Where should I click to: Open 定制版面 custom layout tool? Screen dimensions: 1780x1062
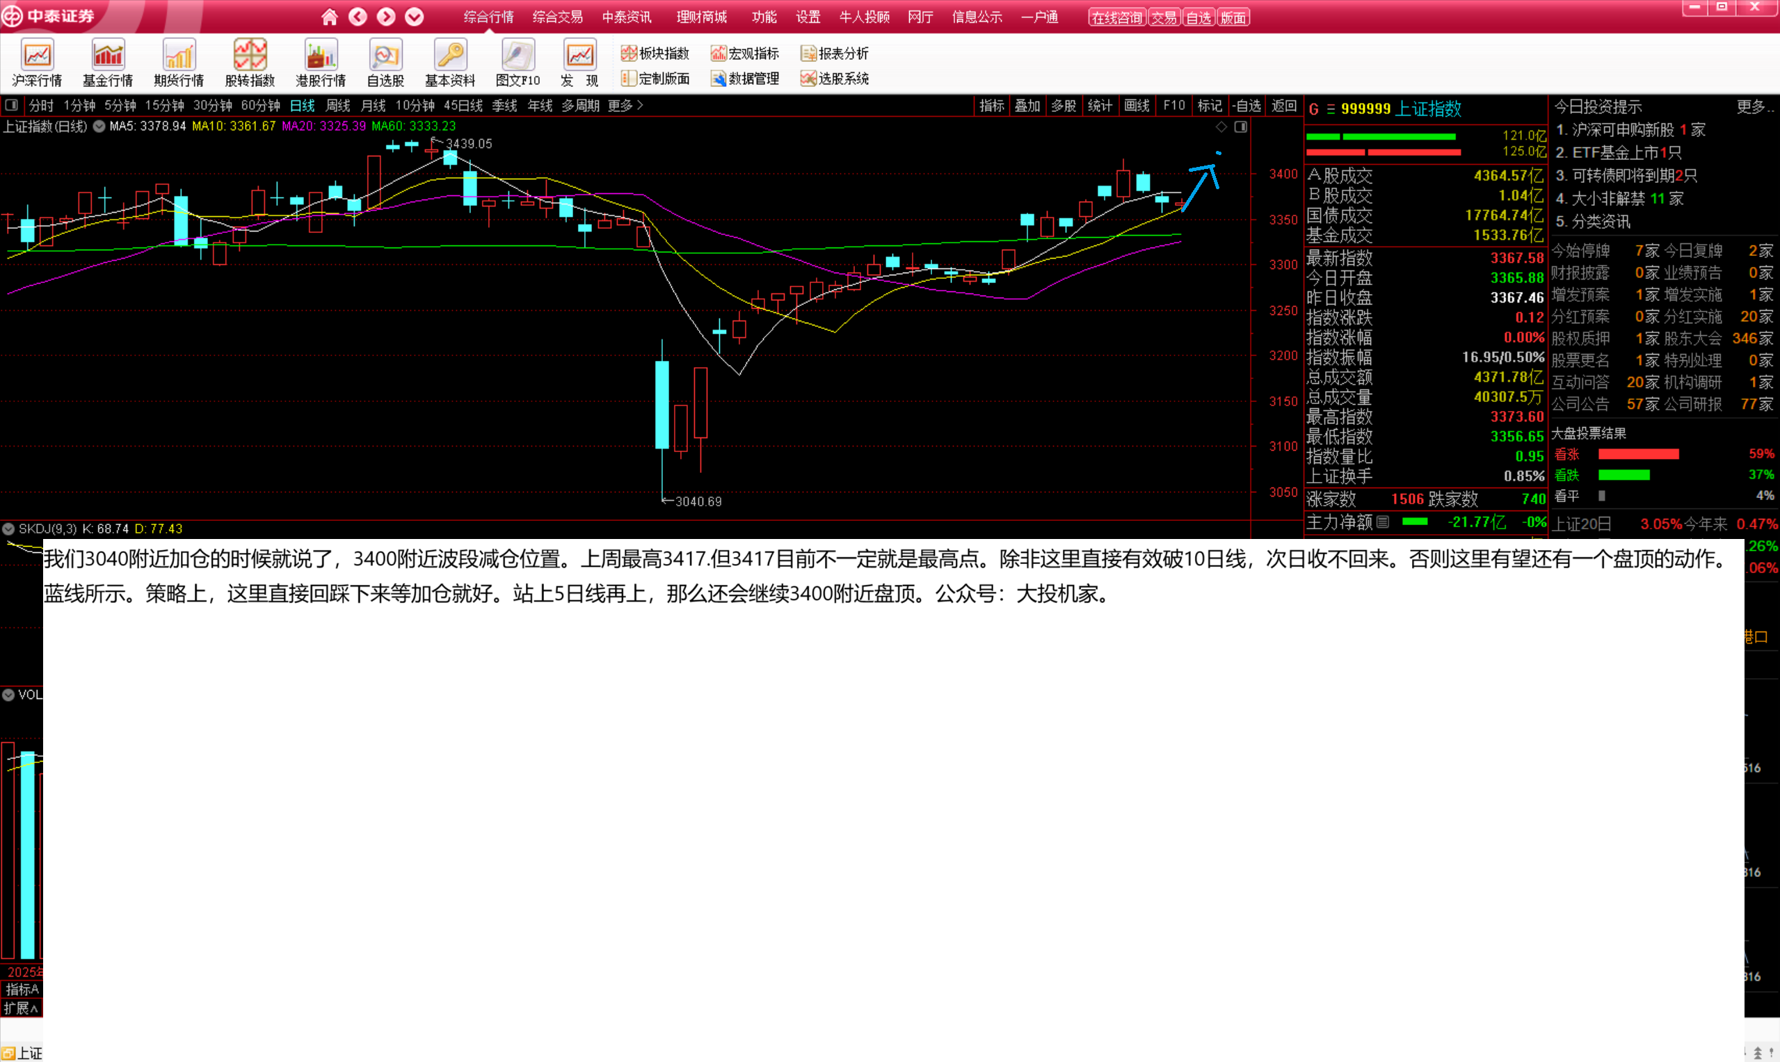[x=655, y=78]
